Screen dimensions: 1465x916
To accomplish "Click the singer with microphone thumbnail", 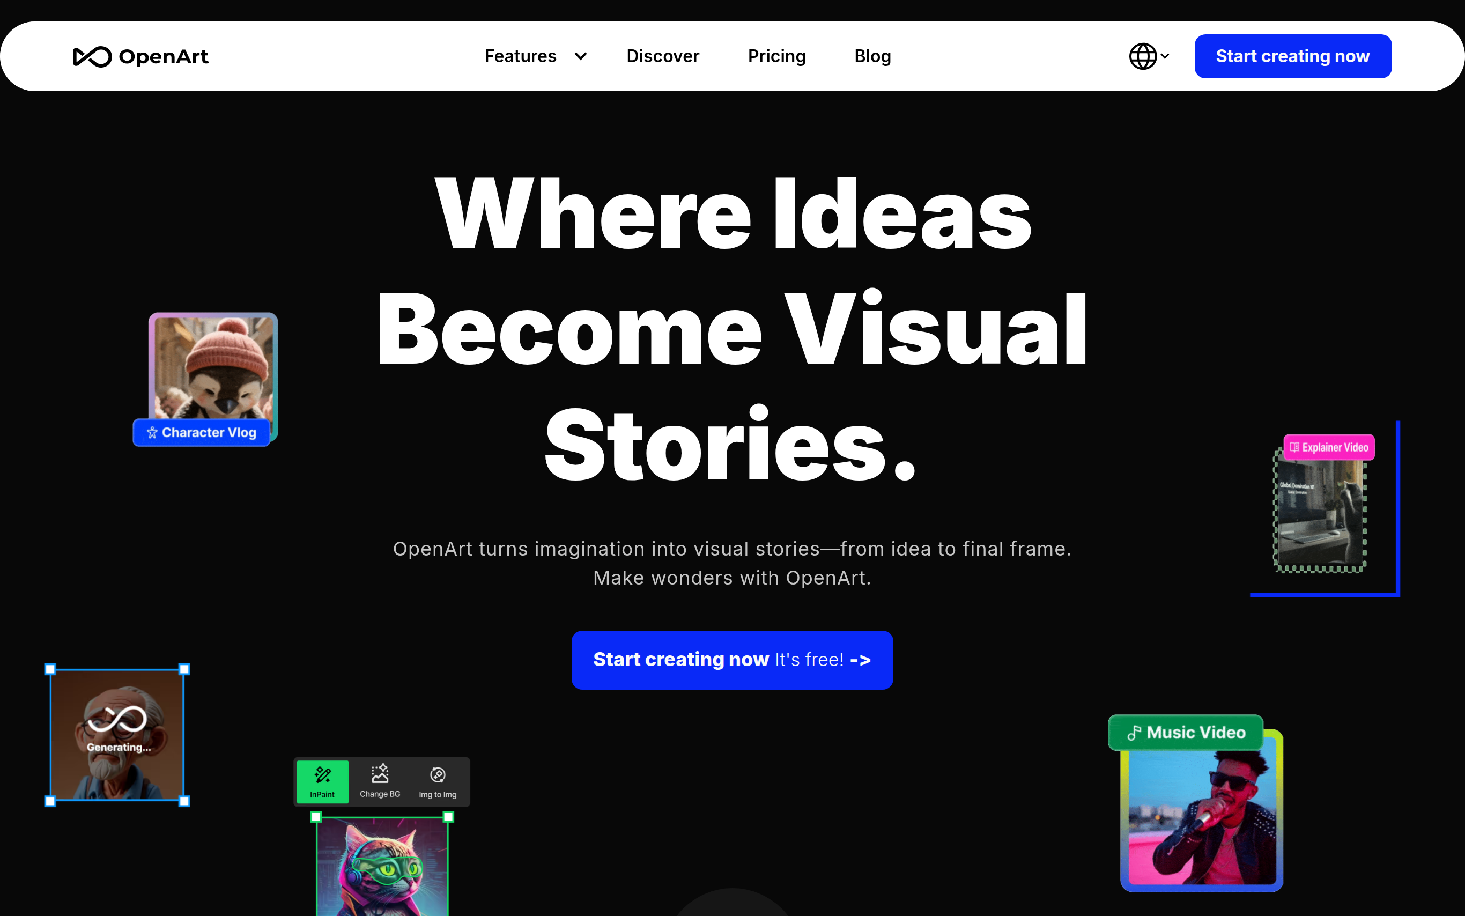I will [x=1202, y=818].
